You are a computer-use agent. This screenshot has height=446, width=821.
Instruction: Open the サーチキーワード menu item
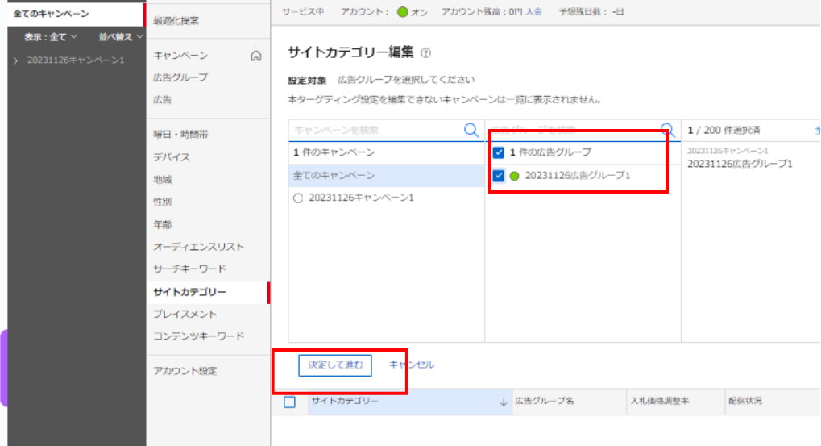tap(189, 269)
